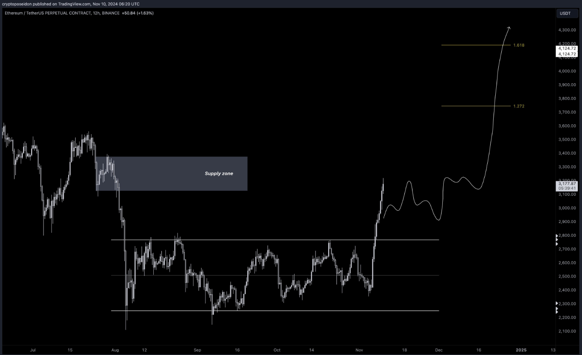This screenshot has width=582, height=355.
Task: Click the 2,500.00 price scale label
Action: point(567,276)
